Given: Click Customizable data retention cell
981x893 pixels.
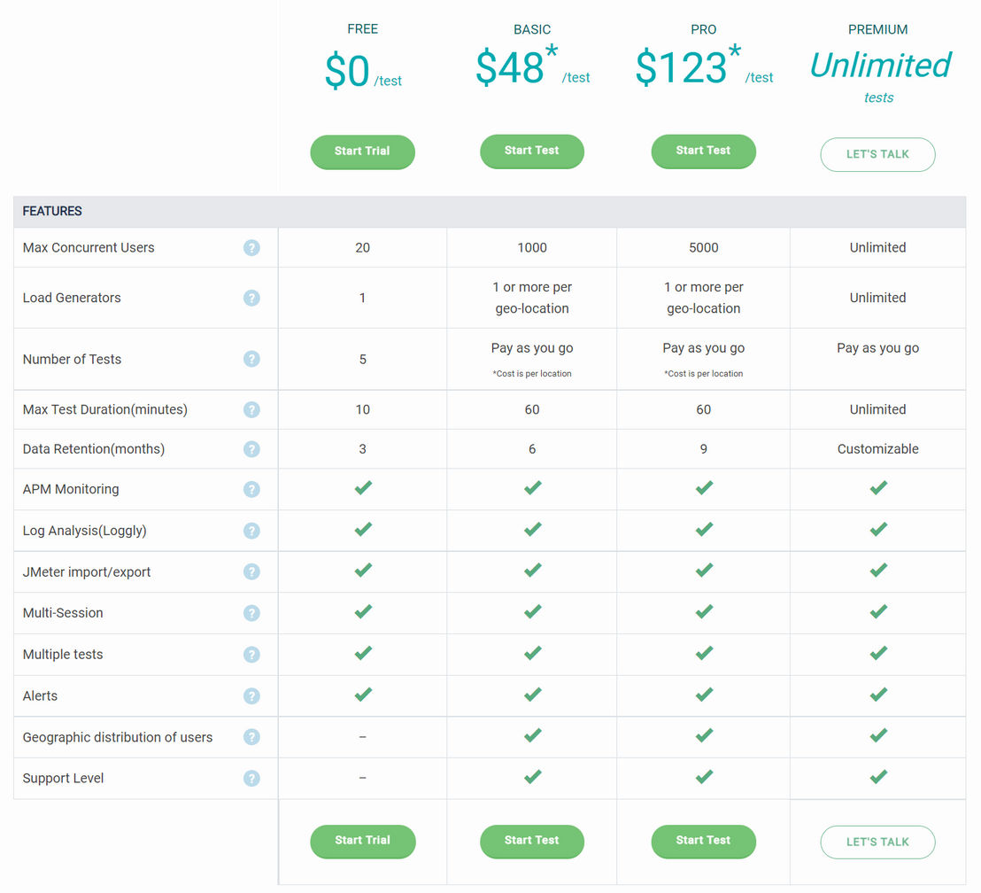Looking at the screenshot, I should [877, 450].
